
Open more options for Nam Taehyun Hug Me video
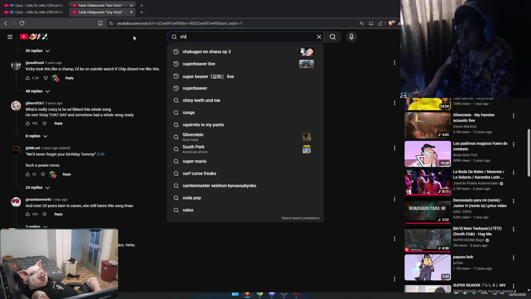pyautogui.click(x=514, y=229)
